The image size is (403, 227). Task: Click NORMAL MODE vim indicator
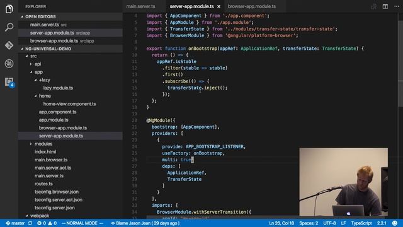(x=82, y=223)
